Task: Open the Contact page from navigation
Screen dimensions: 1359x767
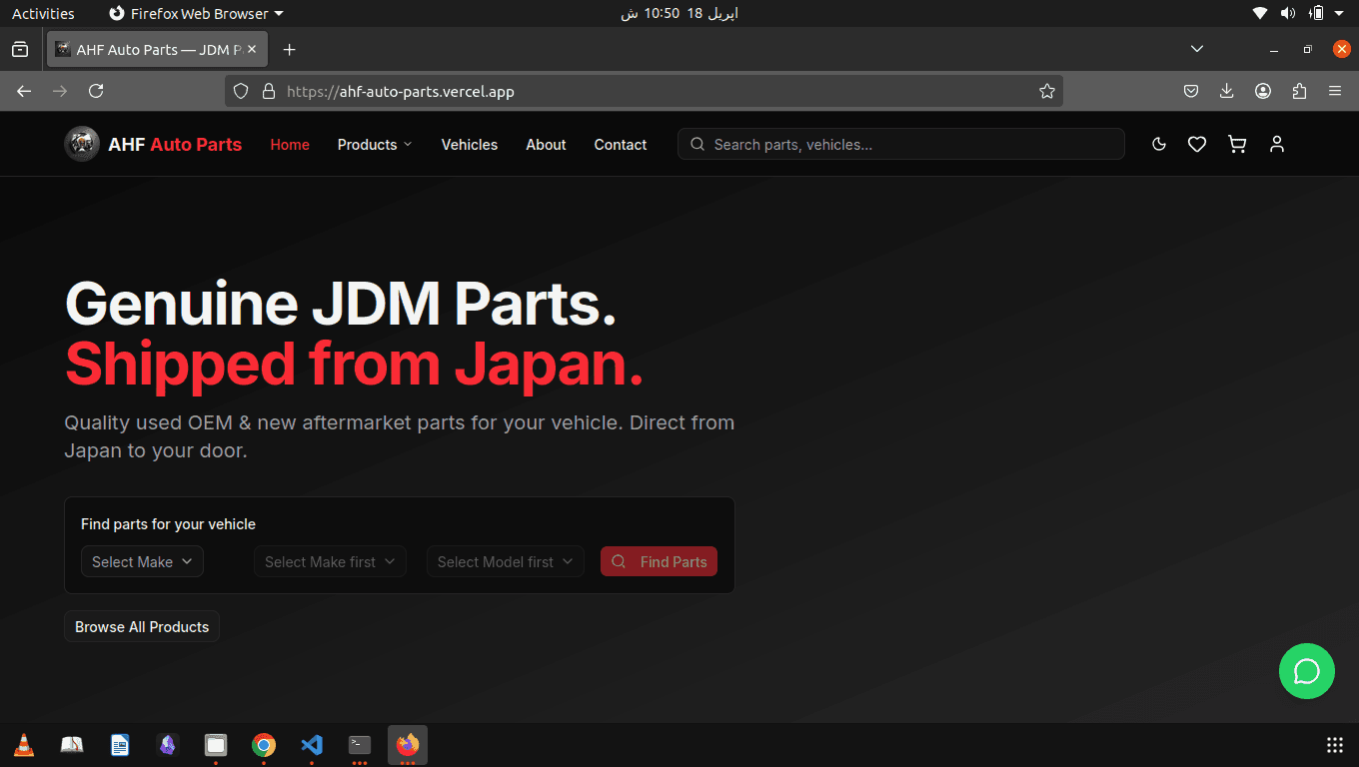Action: coord(620,144)
